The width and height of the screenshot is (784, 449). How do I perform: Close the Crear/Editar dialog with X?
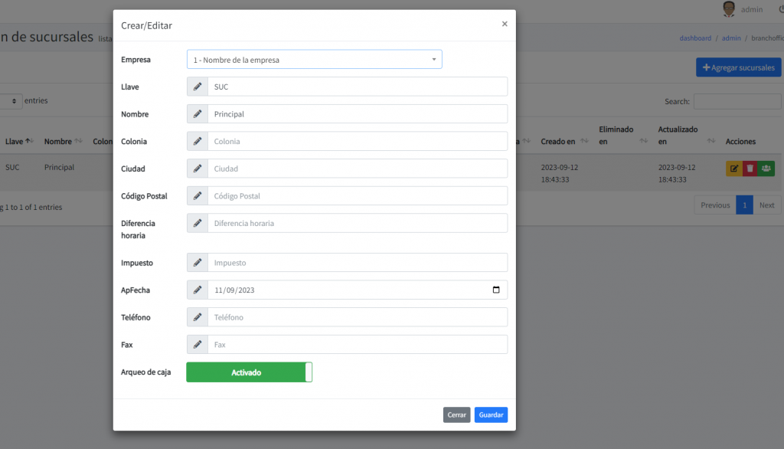click(505, 24)
